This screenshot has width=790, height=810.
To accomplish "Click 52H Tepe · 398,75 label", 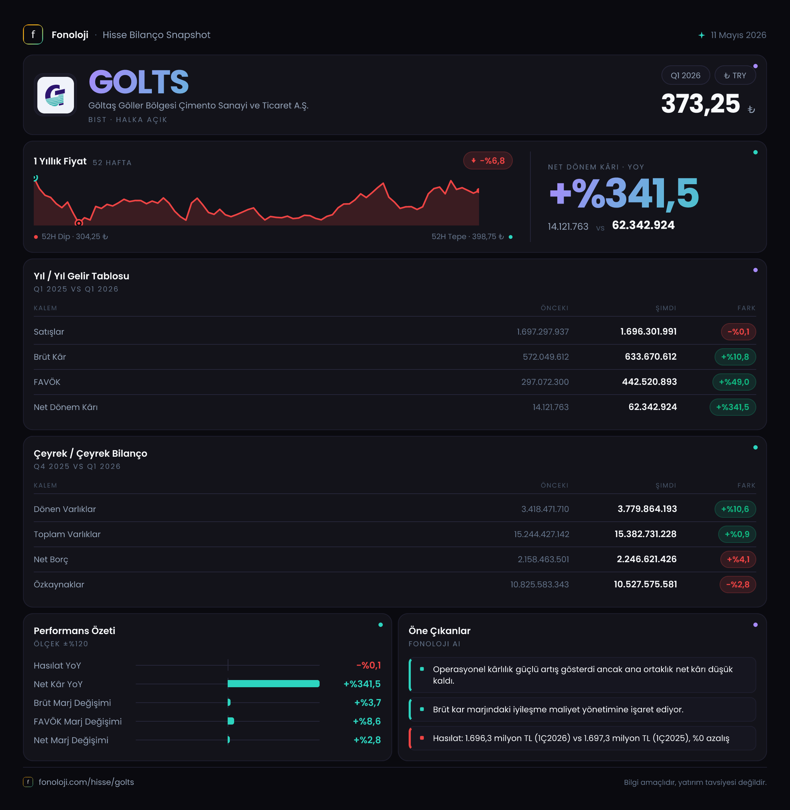I will point(468,237).
